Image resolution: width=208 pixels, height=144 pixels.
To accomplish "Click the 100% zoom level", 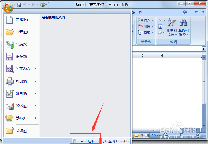I will point(156,135).
